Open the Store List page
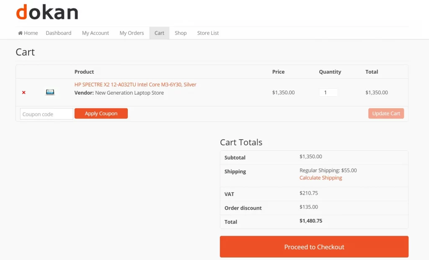429x260 pixels. tap(208, 33)
